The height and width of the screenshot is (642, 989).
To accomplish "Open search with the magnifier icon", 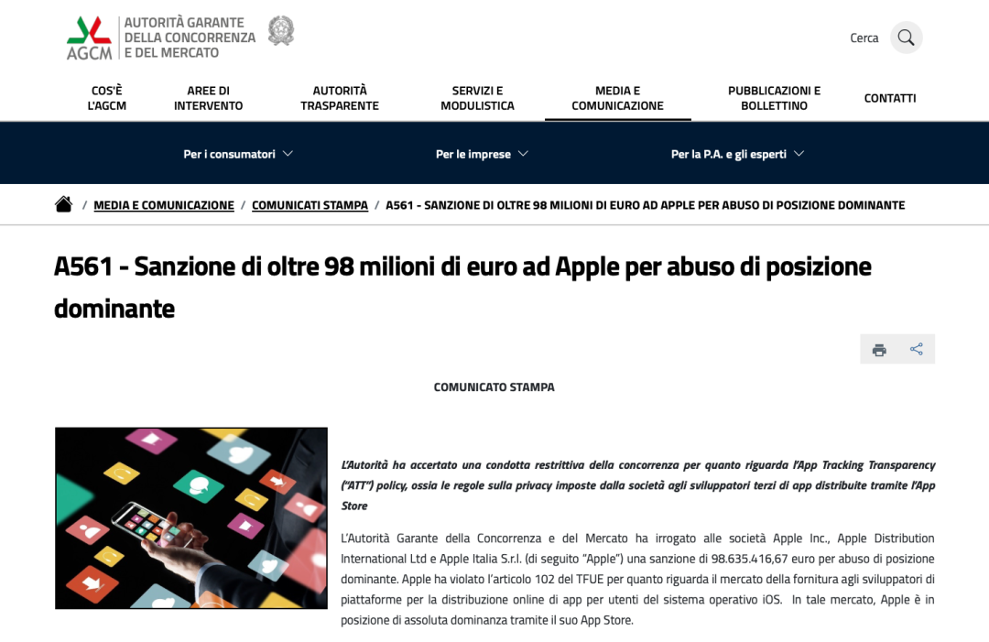I will coord(906,38).
